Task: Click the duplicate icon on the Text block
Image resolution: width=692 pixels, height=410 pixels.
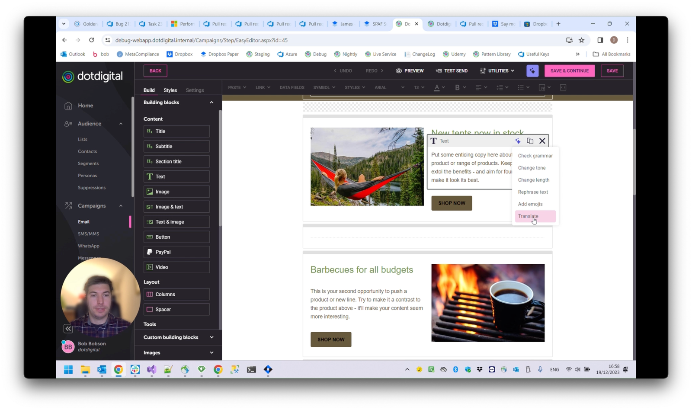Action: (x=530, y=141)
